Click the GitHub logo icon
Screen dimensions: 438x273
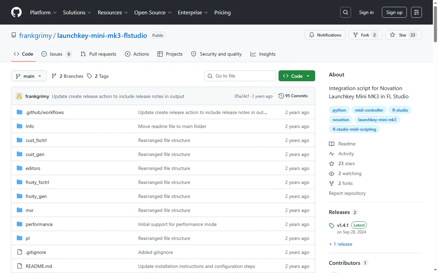click(x=16, y=12)
